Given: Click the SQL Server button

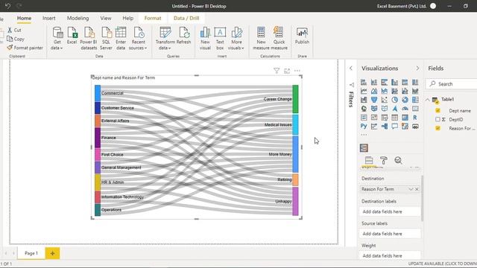Looking at the screenshot, I should point(106,38).
